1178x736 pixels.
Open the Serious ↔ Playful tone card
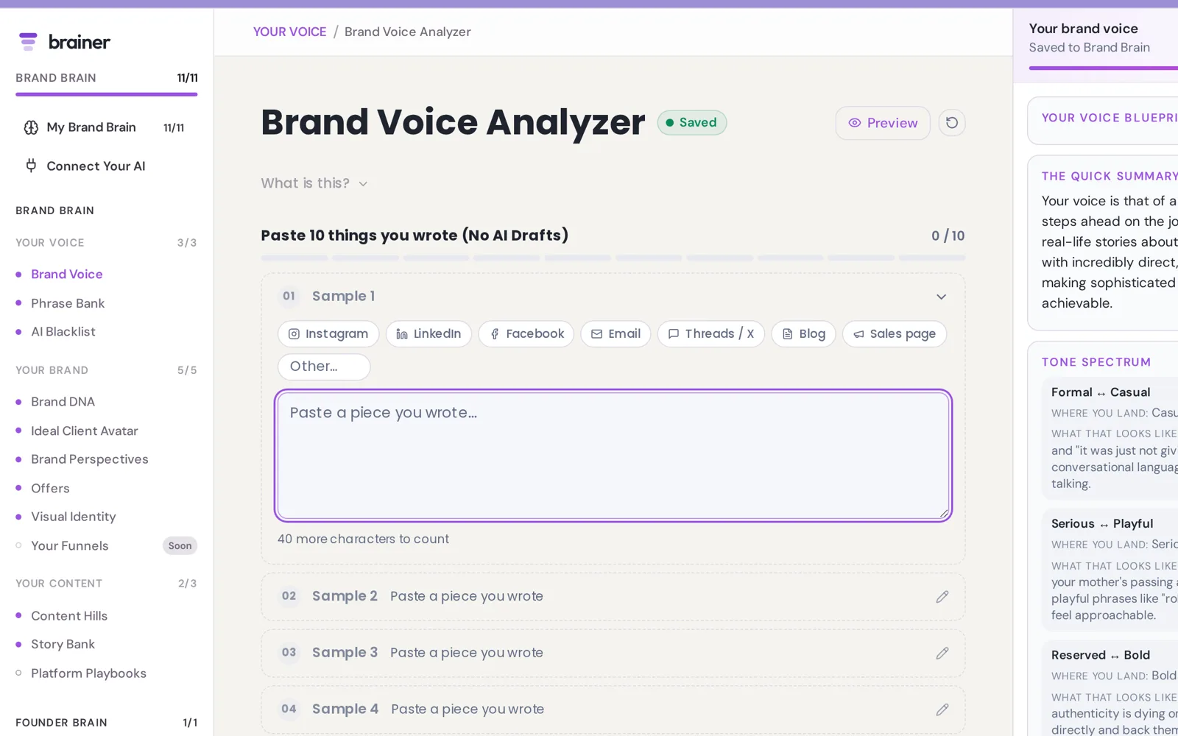(x=1110, y=570)
